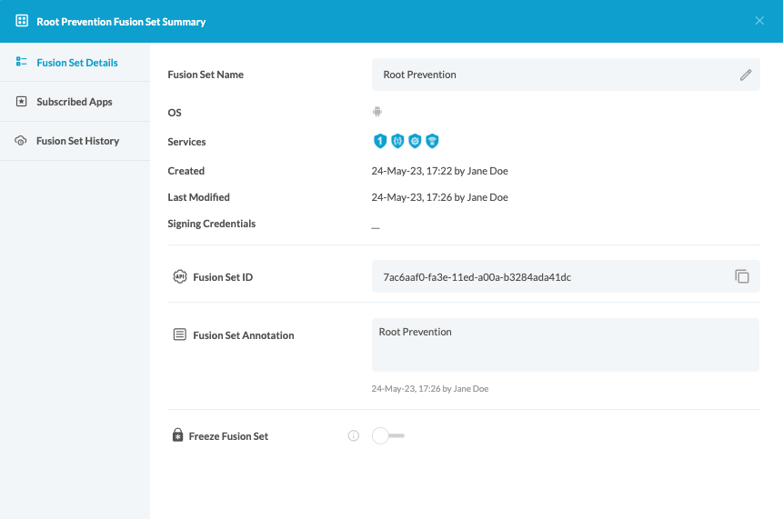Click the second service shield icon with braces
Image resolution: width=783 pixels, height=519 pixels.
tap(397, 141)
